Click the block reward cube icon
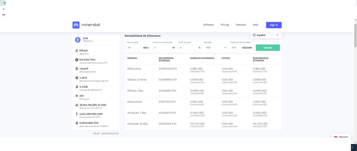 [x=77, y=78]
